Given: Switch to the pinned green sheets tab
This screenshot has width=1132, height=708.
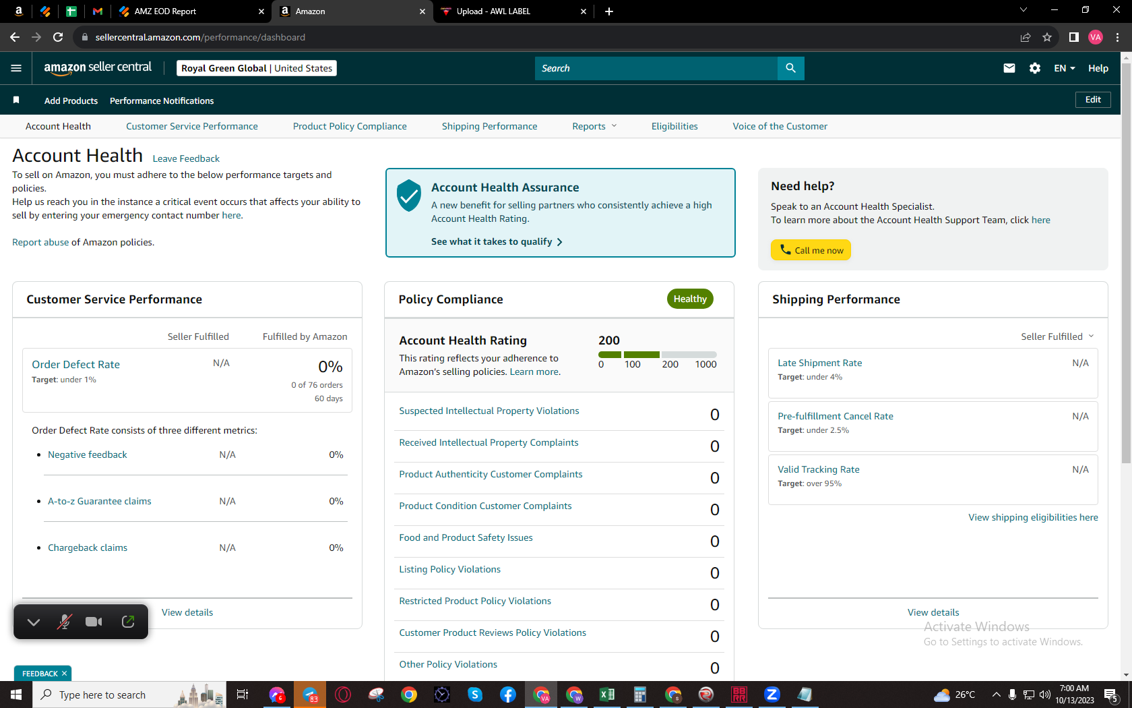Looking at the screenshot, I should pyautogui.click(x=71, y=11).
